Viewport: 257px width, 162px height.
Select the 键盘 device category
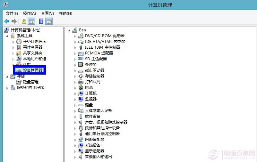pos(89,105)
